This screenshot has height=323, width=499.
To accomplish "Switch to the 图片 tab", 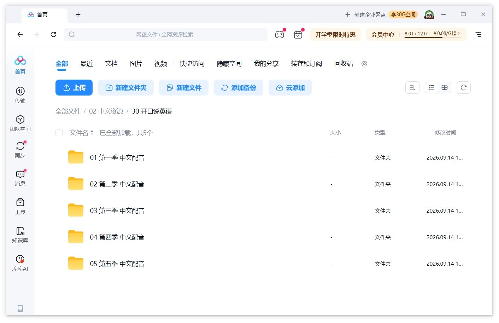I will coord(136,64).
